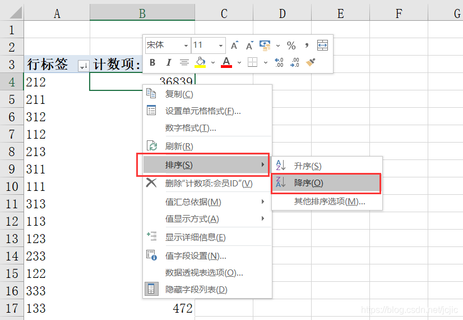Open 其他排序选项(M)... dialog
Viewport: 463px width, 320px height.
point(327,202)
